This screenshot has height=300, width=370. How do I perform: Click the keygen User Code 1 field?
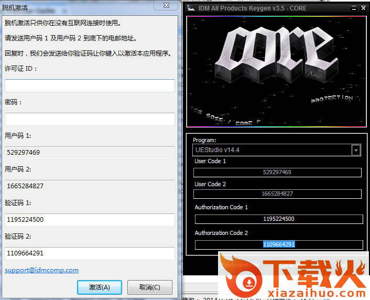(277, 172)
